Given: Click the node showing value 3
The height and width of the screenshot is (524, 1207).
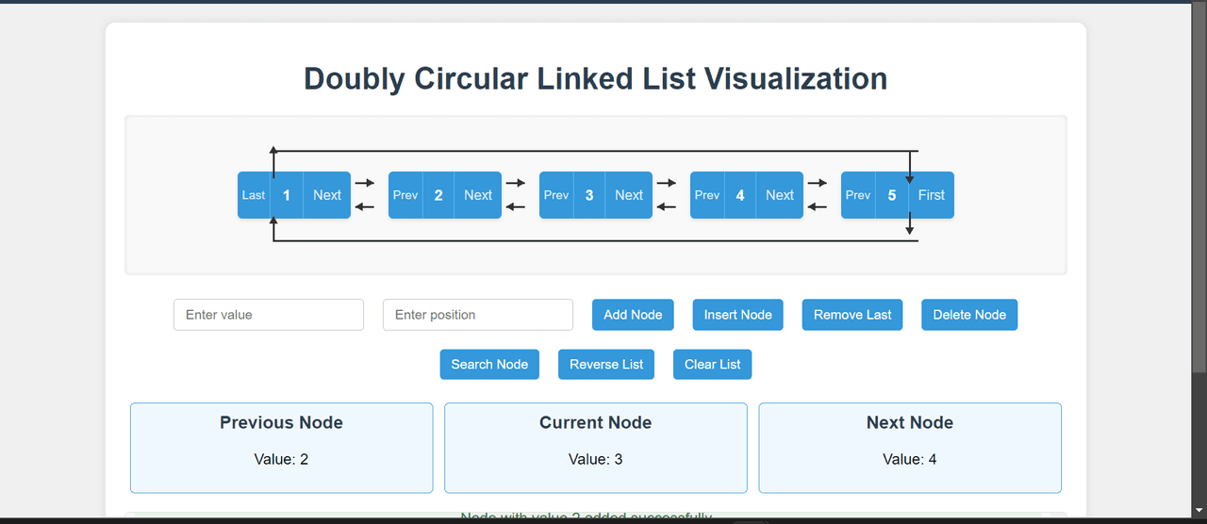Looking at the screenshot, I should coord(589,195).
